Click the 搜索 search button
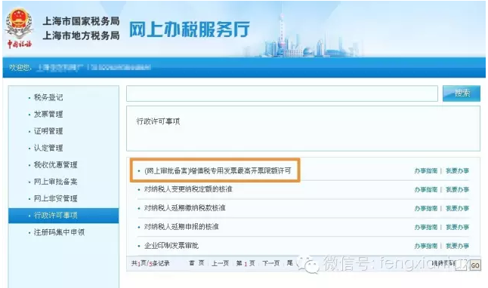Image resolution: width=488 pixels, height=288 pixels. pos(462,93)
